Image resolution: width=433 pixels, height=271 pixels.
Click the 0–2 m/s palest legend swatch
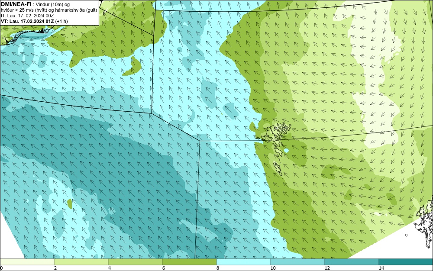(27, 261)
